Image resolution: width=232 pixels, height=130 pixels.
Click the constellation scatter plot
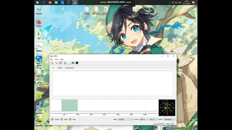point(167,108)
